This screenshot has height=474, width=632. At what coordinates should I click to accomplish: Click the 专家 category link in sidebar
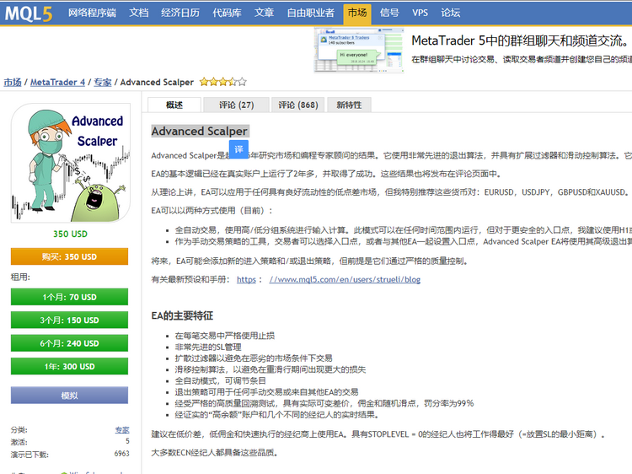click(x=122, y=430)
